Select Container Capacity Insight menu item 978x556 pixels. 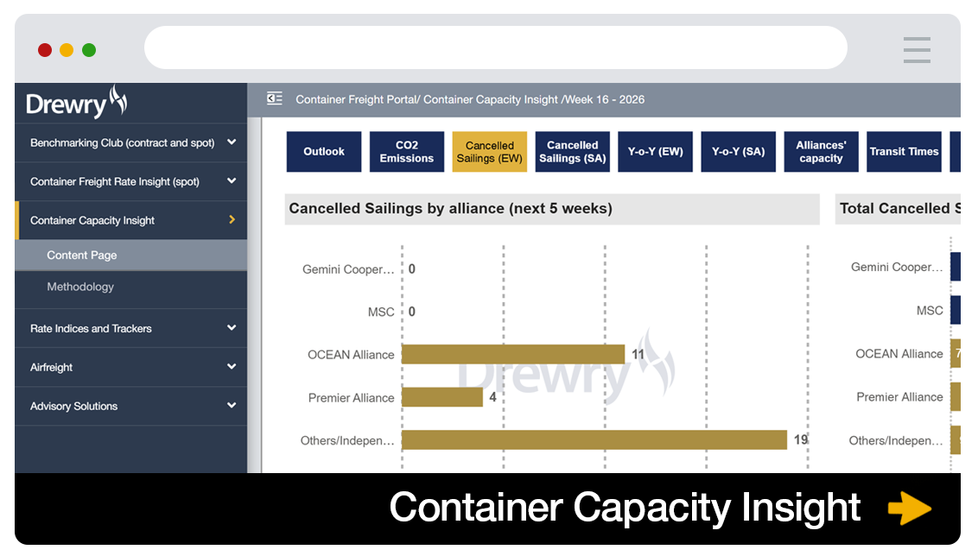(131, 220)
